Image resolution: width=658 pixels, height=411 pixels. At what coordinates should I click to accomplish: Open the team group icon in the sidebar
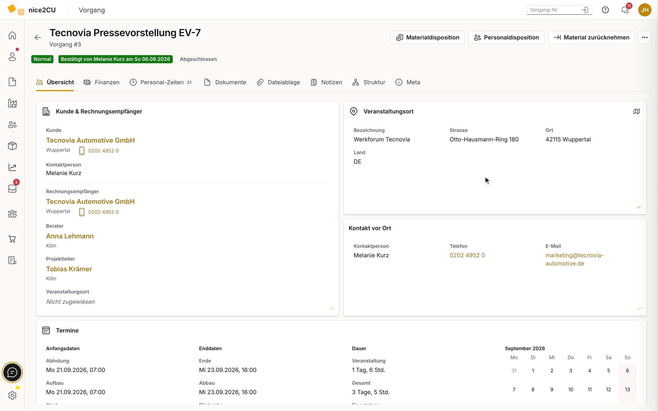click(x=12, y=214)
